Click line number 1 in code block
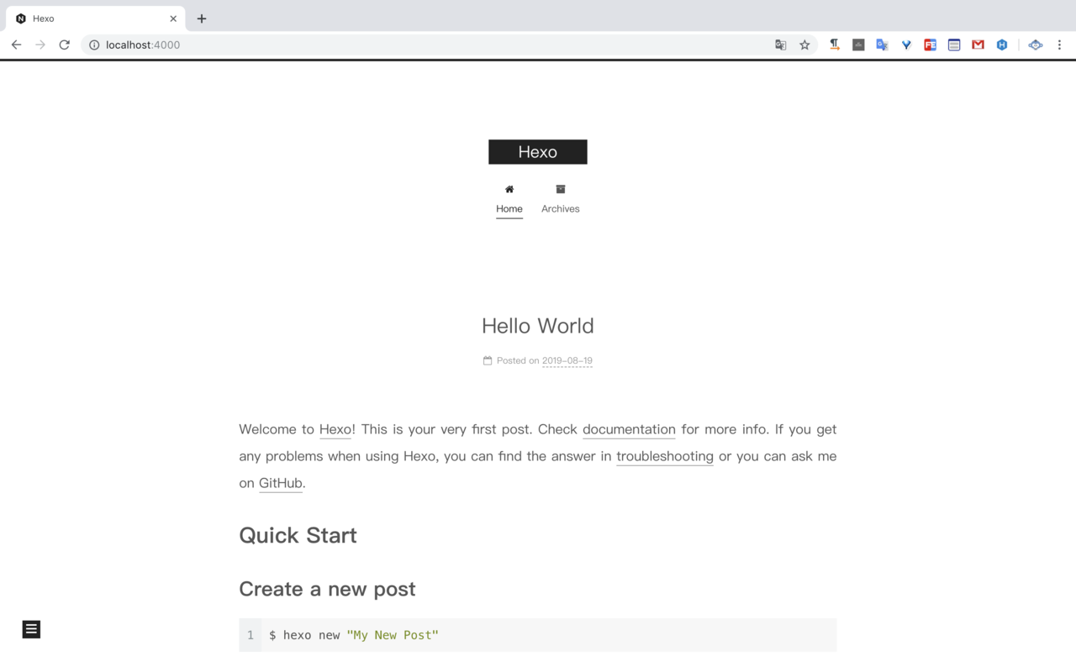Viewport: 1076px width, 672px height. click(251, 635)
